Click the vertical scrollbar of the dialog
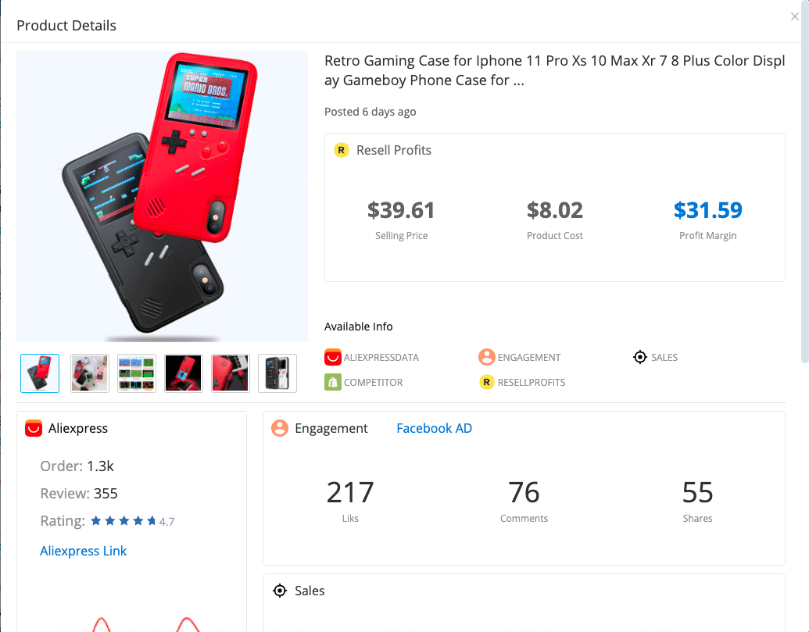809x632 pixels. 805,180
